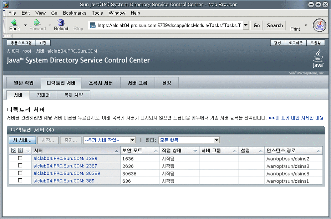
Task: Open the Window menu
Action: coord(117,13)
